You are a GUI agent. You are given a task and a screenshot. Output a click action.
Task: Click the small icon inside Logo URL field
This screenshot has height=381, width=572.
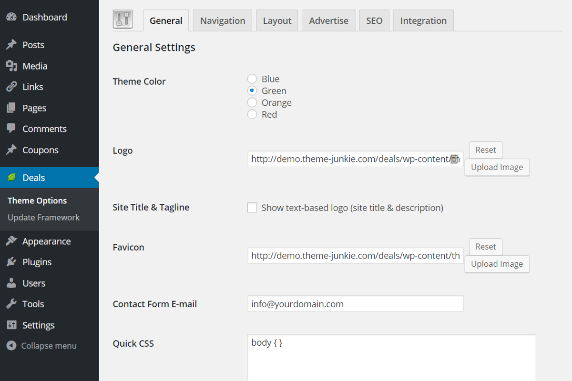(454, 159)
